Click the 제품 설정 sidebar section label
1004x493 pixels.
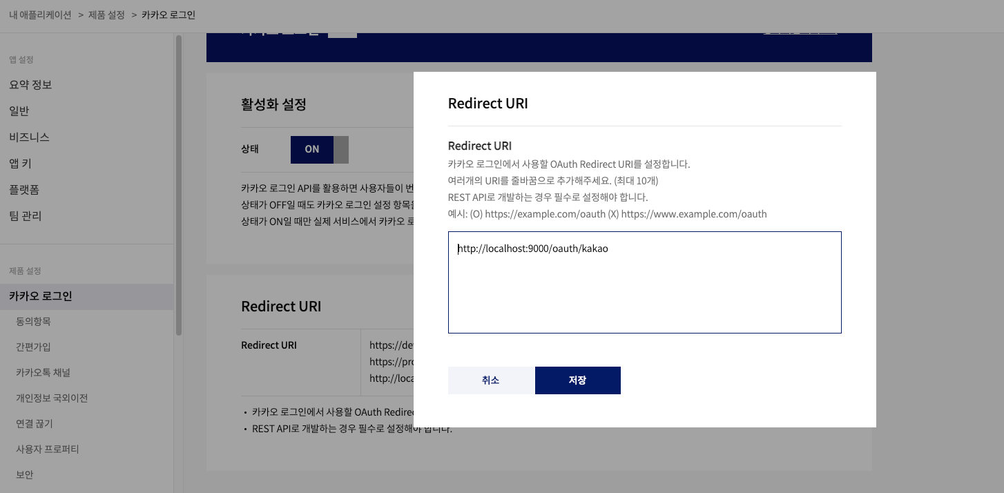(25, 271)
